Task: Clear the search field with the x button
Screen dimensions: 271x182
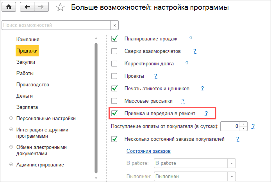Action: (x=115, y=25)
